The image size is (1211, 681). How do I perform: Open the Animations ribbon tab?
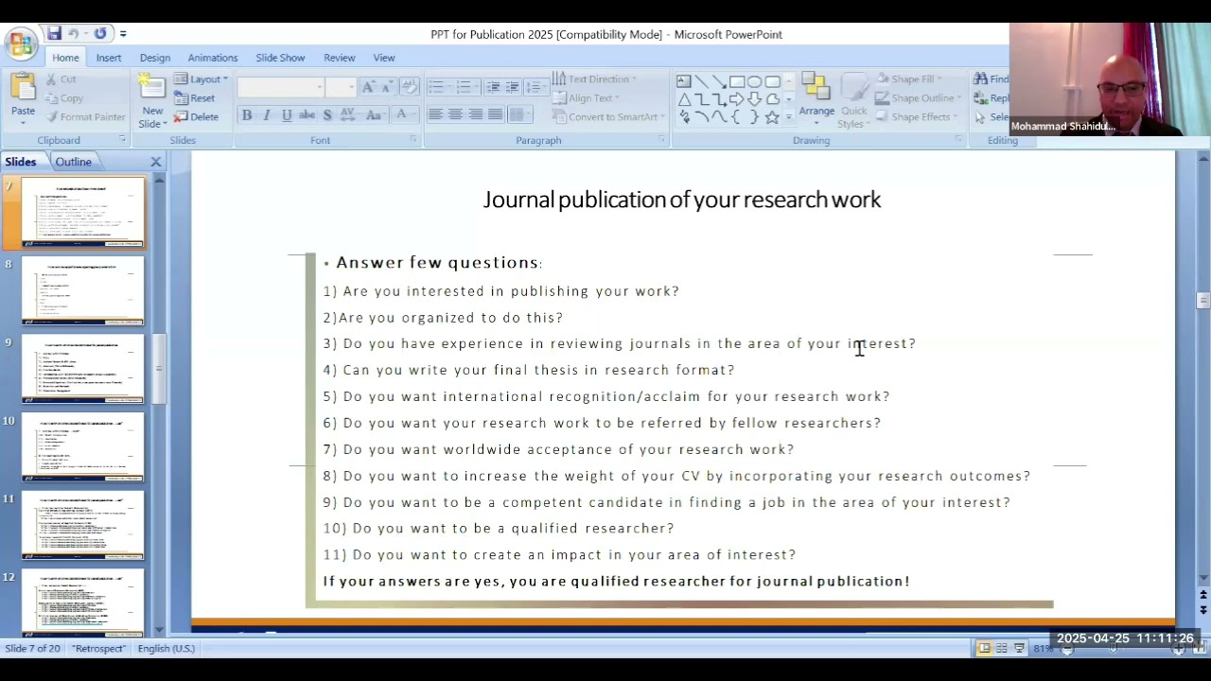(212, 58)
